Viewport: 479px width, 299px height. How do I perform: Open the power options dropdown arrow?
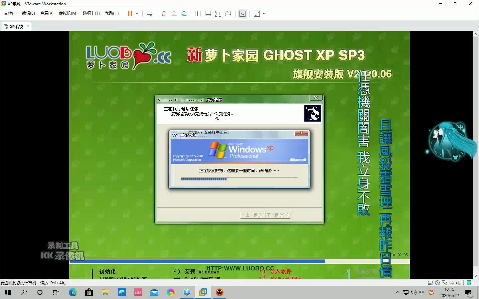point(137,14)
